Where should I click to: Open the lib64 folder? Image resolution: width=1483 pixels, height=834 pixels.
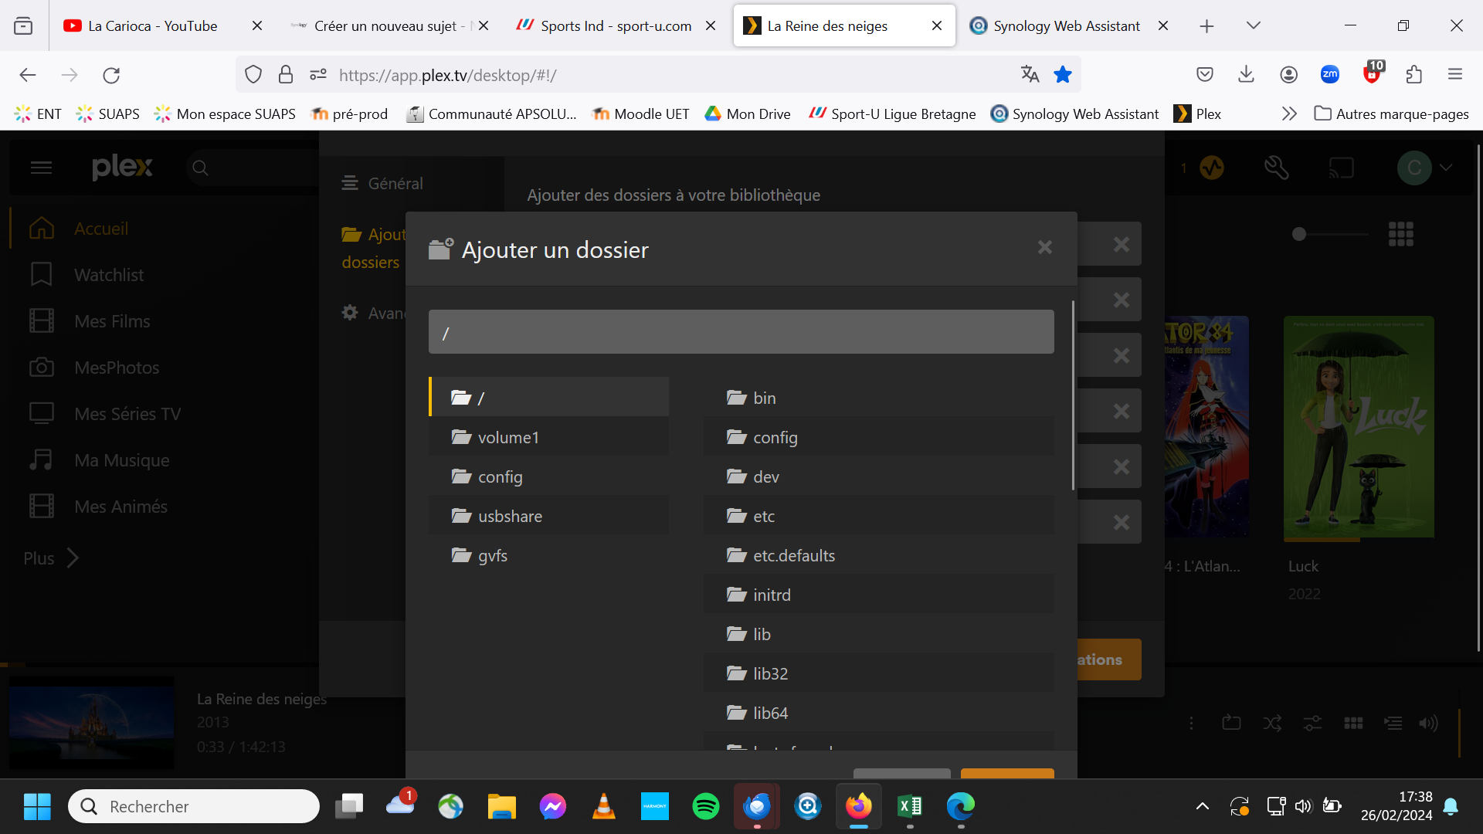click(x=878, y=713)
